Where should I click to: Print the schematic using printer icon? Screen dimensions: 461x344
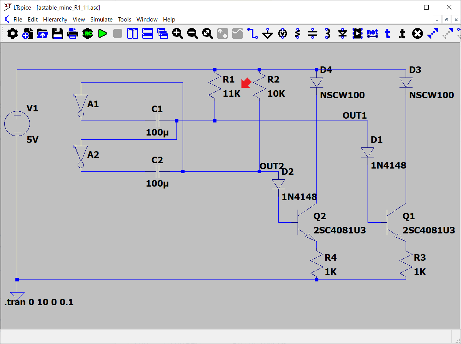coord(73,34)
